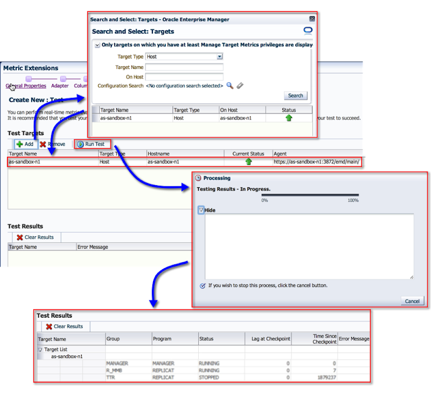Click Clear Results in the lower Test Results
431x406 pixels.
click(68, 326)
